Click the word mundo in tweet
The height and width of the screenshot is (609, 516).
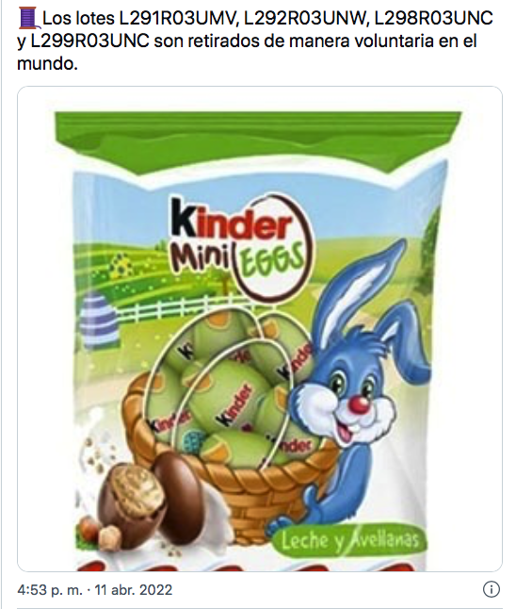coord(47,64)
